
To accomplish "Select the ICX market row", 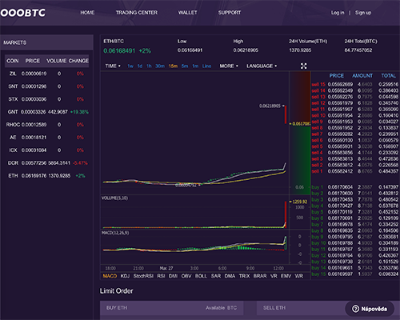I will (46, 150).
